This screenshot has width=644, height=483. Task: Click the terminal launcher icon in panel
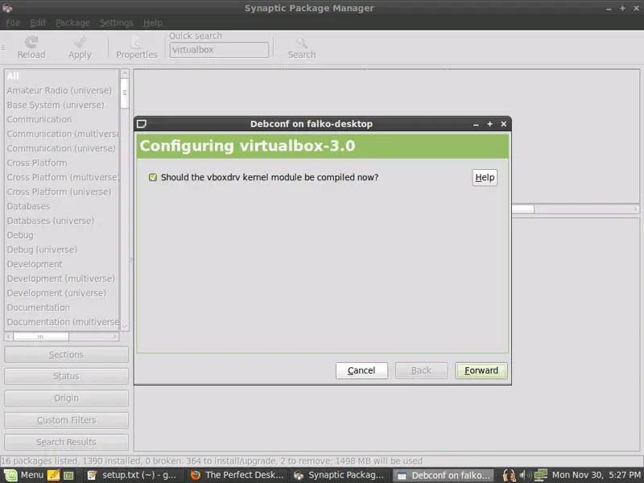[x=68, y=475]
